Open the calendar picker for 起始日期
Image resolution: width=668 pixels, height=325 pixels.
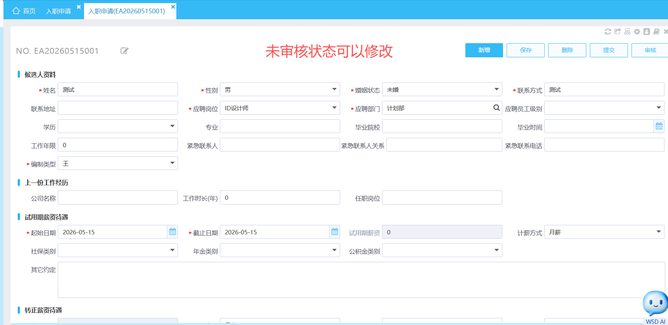click(172, 232)
